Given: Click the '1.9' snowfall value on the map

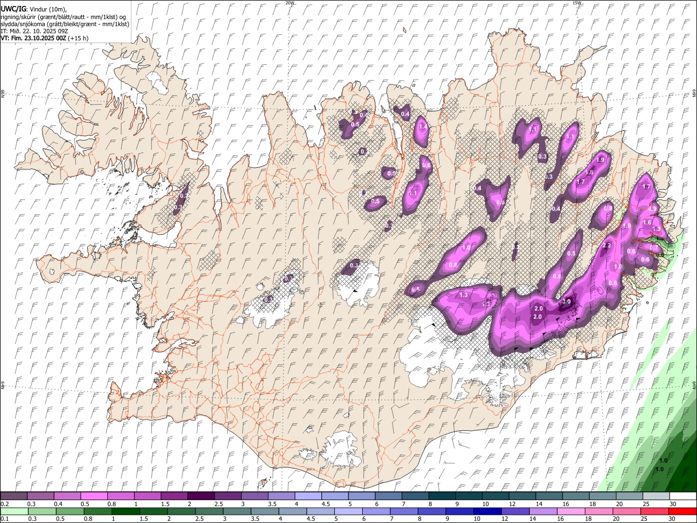Looking at the screenshot, I should pos(601,160).
